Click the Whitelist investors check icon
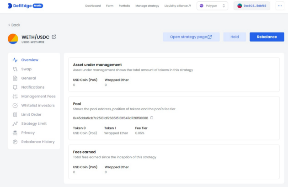This screenshot has width=288, height=187. point(15,106)
